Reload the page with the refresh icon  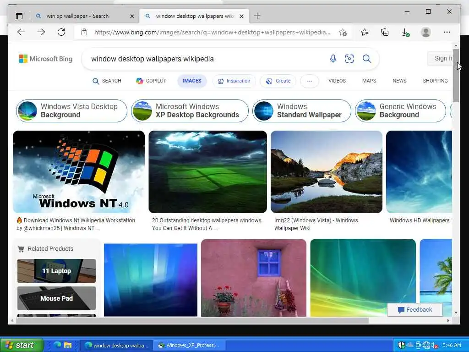pyautogui.click(x=61, y=32)
